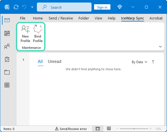Image resolution: width=167 pixels, height=132 pixels.
Task: Click the diamond premium icon
Action: [x=120, y=7]
